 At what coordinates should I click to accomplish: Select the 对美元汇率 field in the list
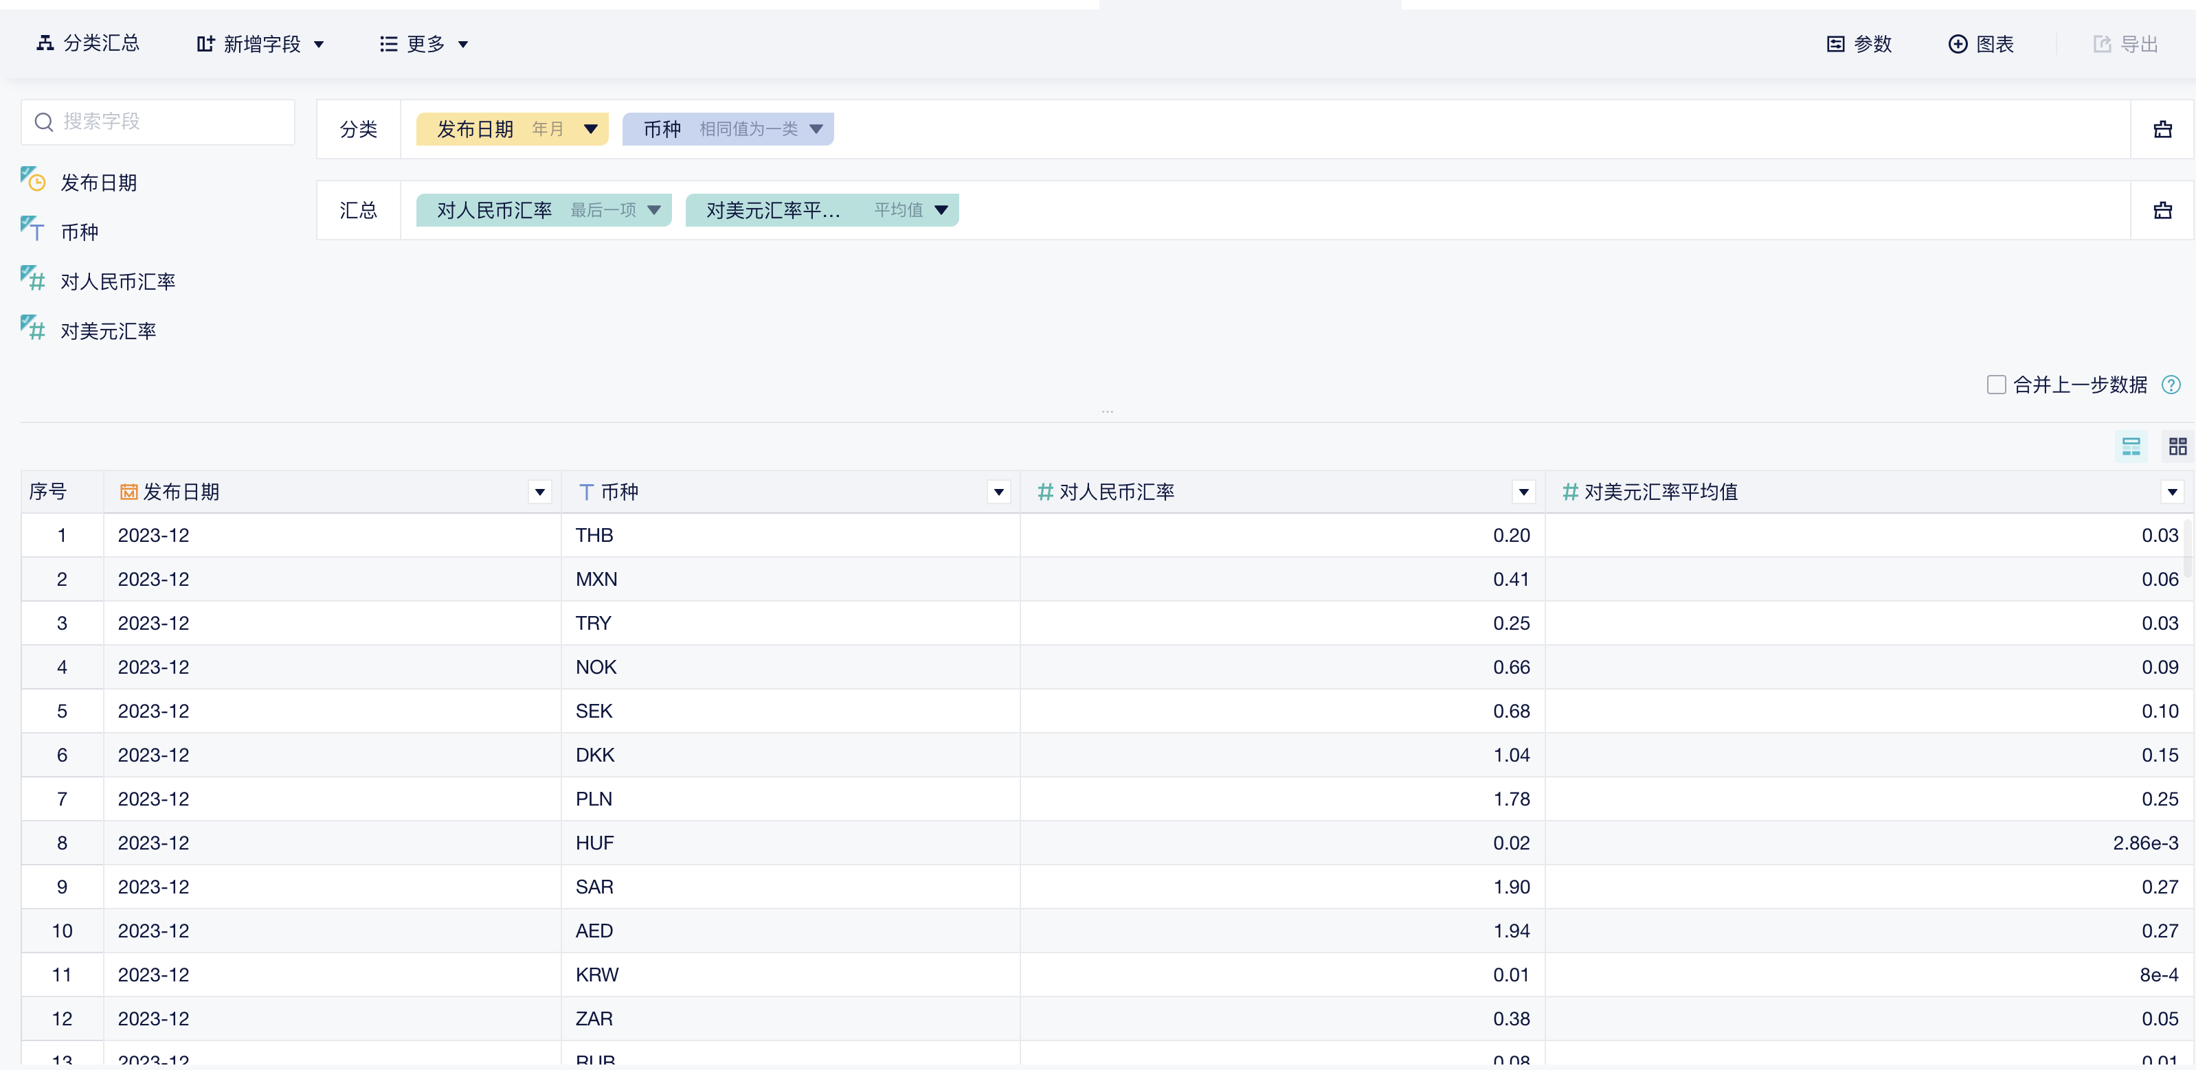[x=107, y=332]
